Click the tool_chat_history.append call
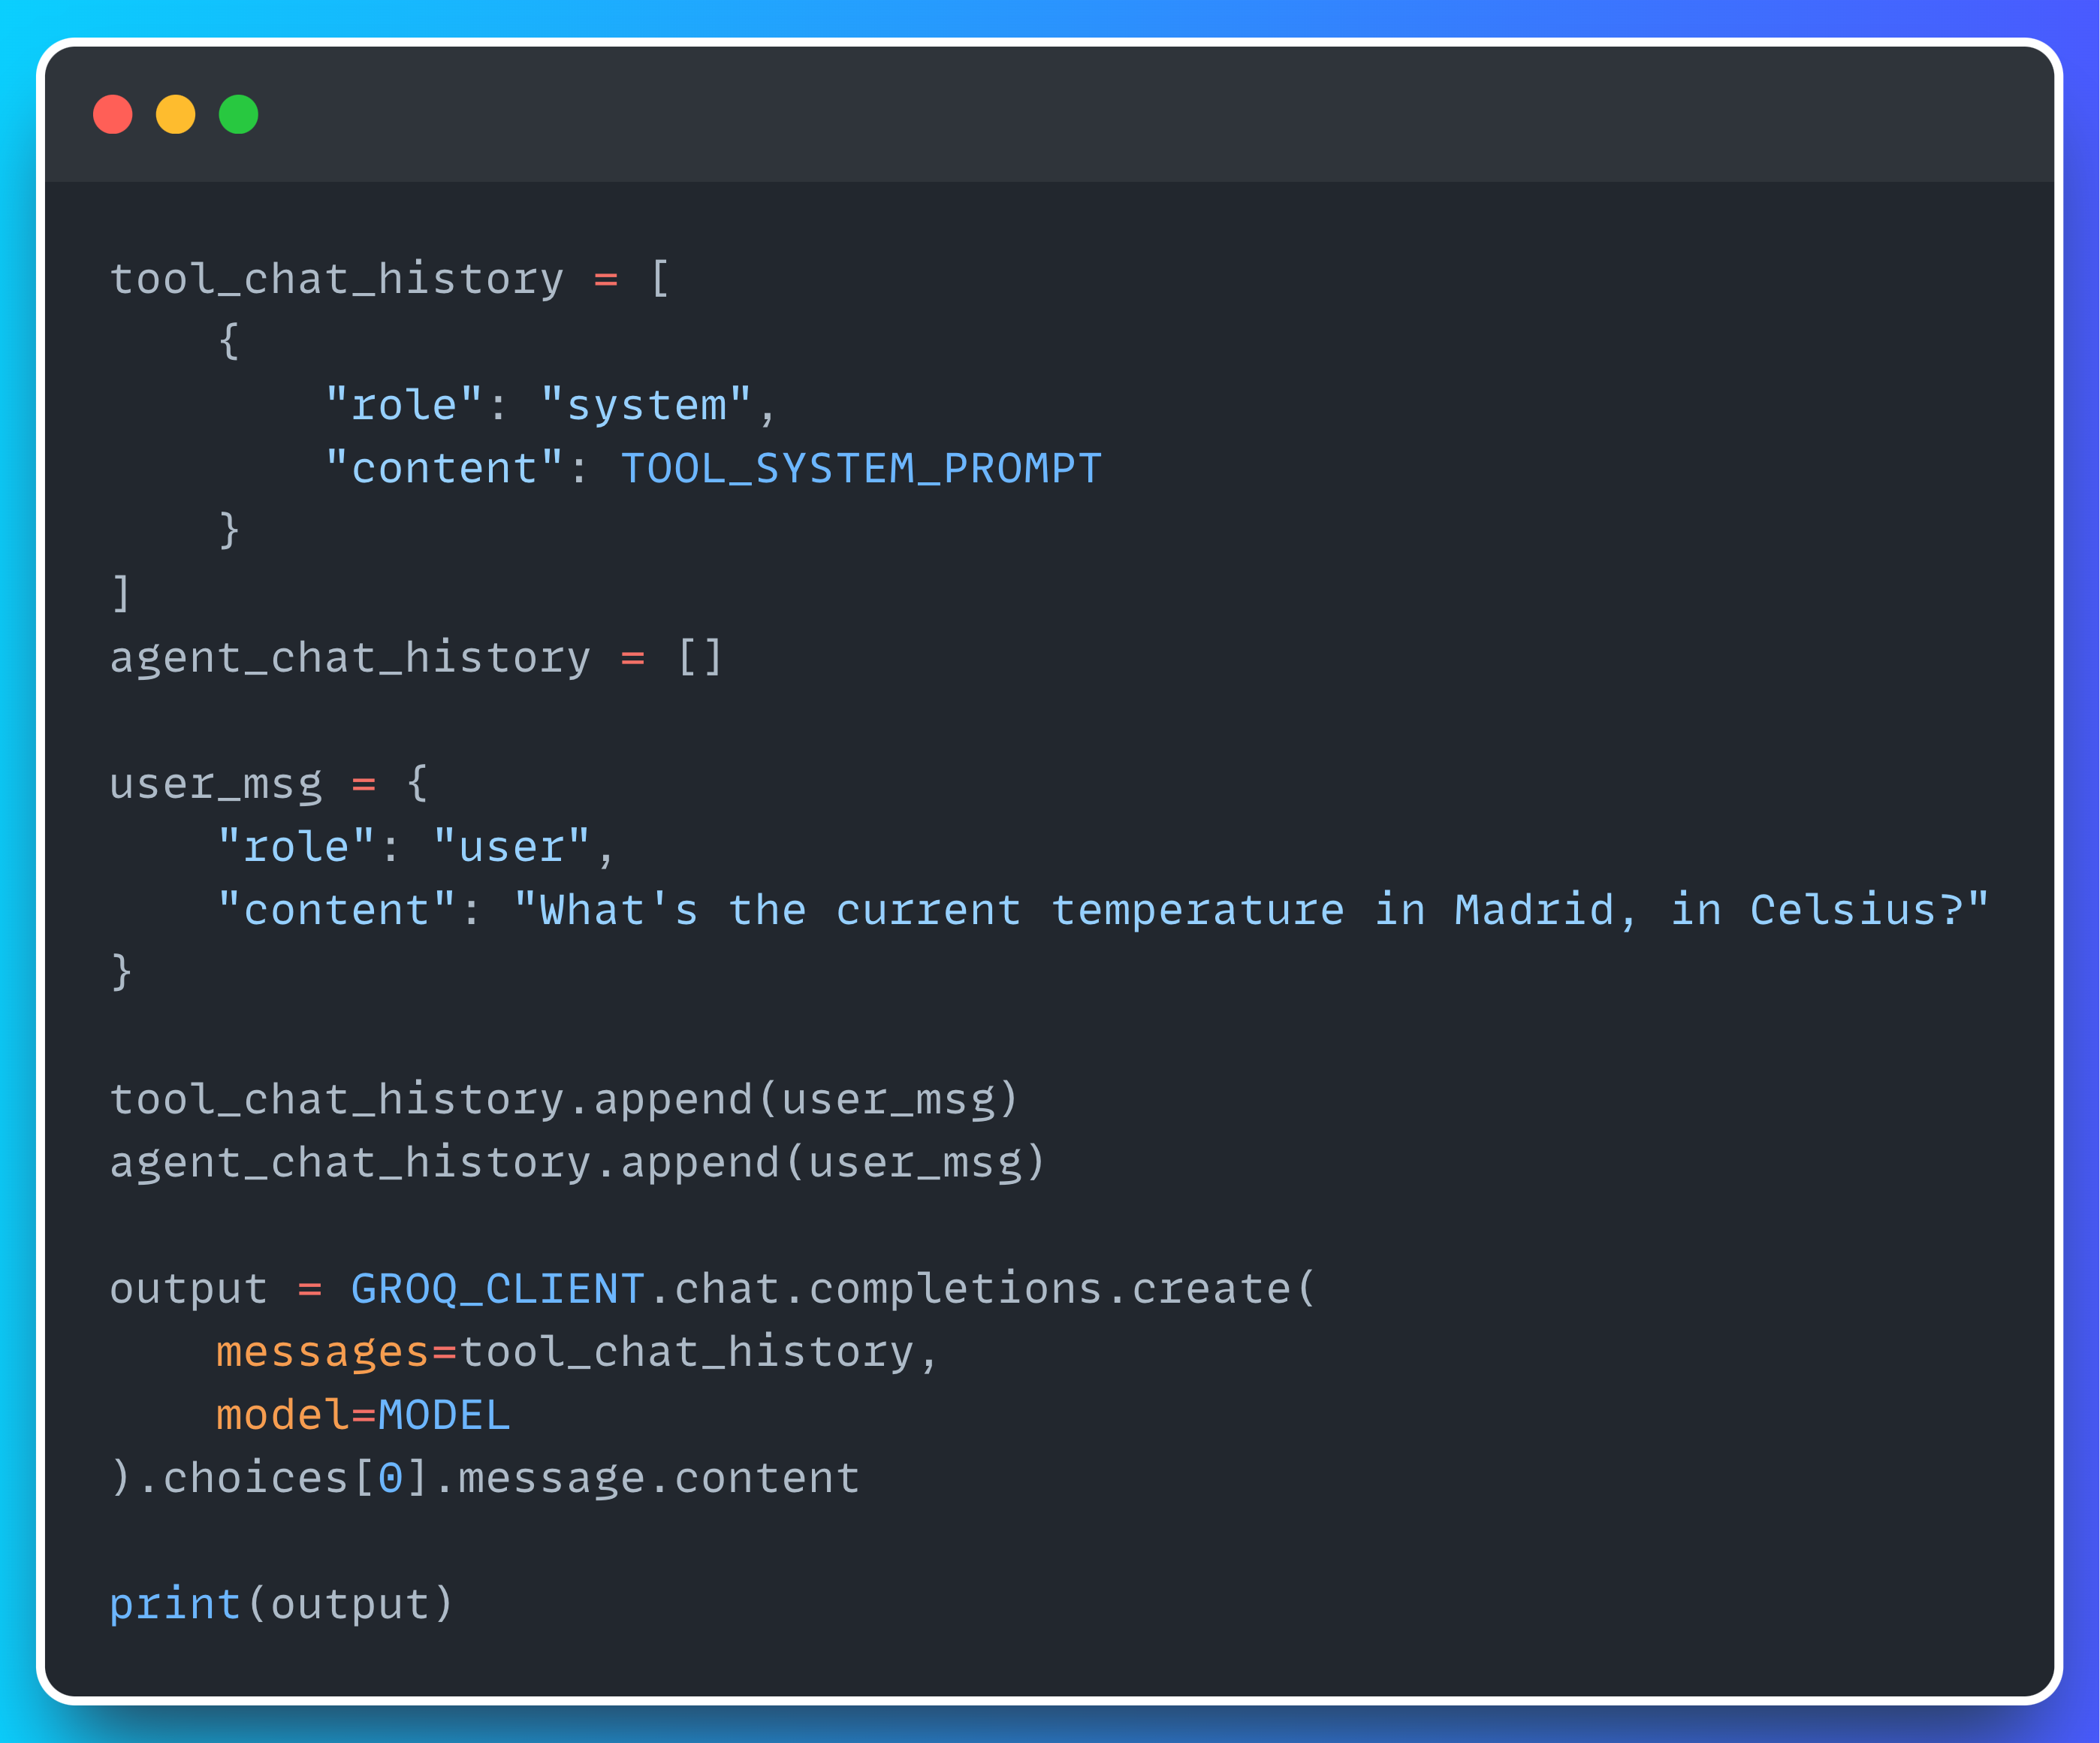Screen dimensions: 2100x1743 [564, 1100]
